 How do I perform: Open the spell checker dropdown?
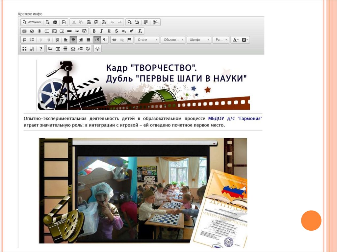pos(155,22)
